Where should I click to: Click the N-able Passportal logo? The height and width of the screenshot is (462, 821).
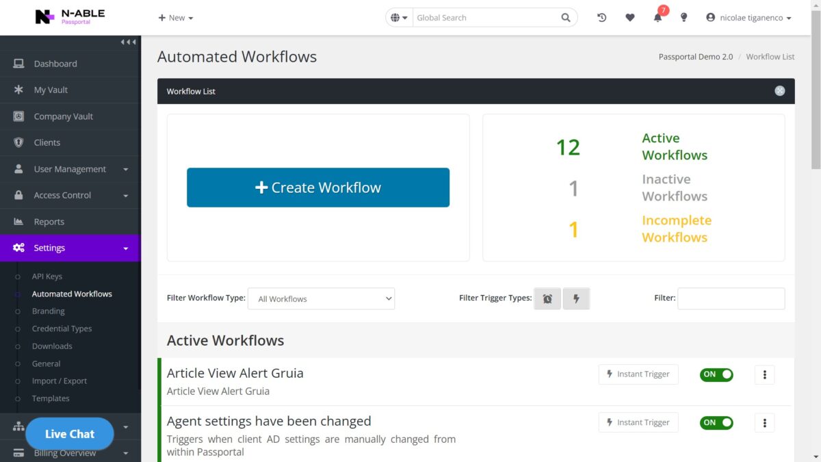pyautogui.click(x=70, y=17)
